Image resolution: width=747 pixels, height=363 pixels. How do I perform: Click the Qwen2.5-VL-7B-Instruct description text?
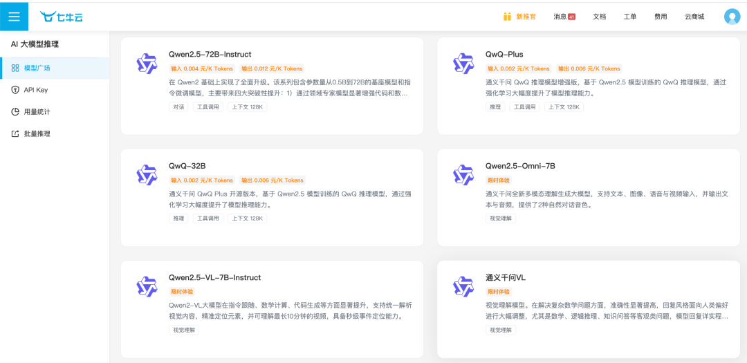290,310
